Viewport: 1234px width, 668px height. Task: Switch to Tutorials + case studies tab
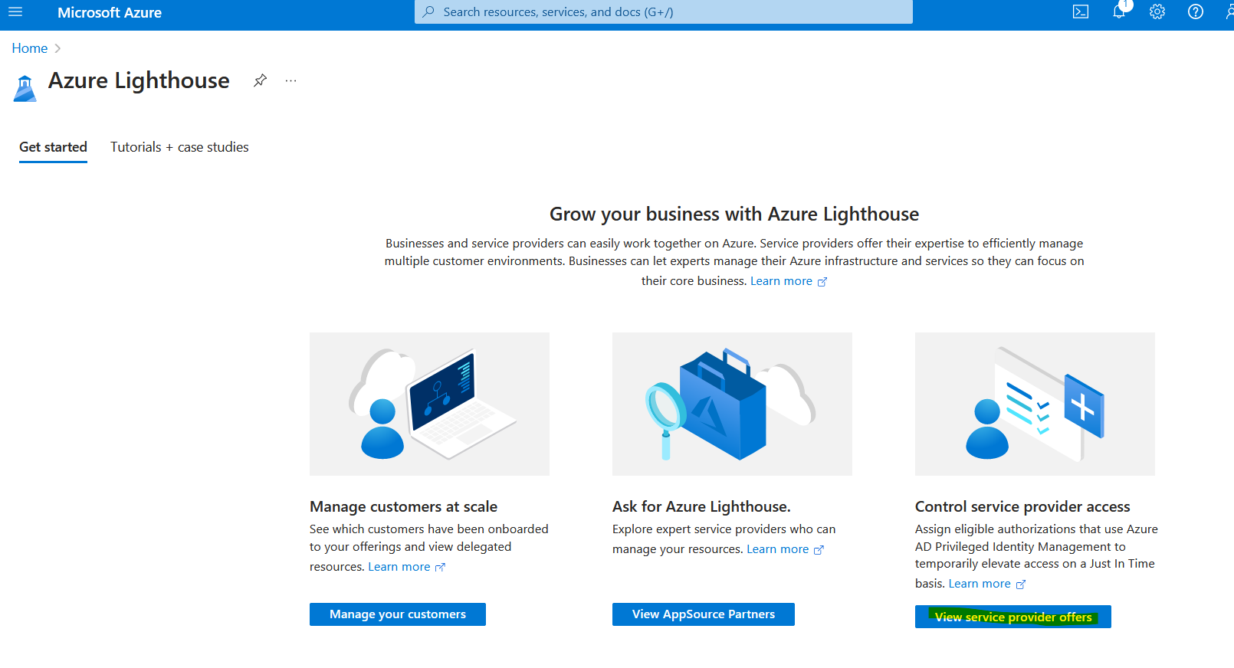point(179,147)
